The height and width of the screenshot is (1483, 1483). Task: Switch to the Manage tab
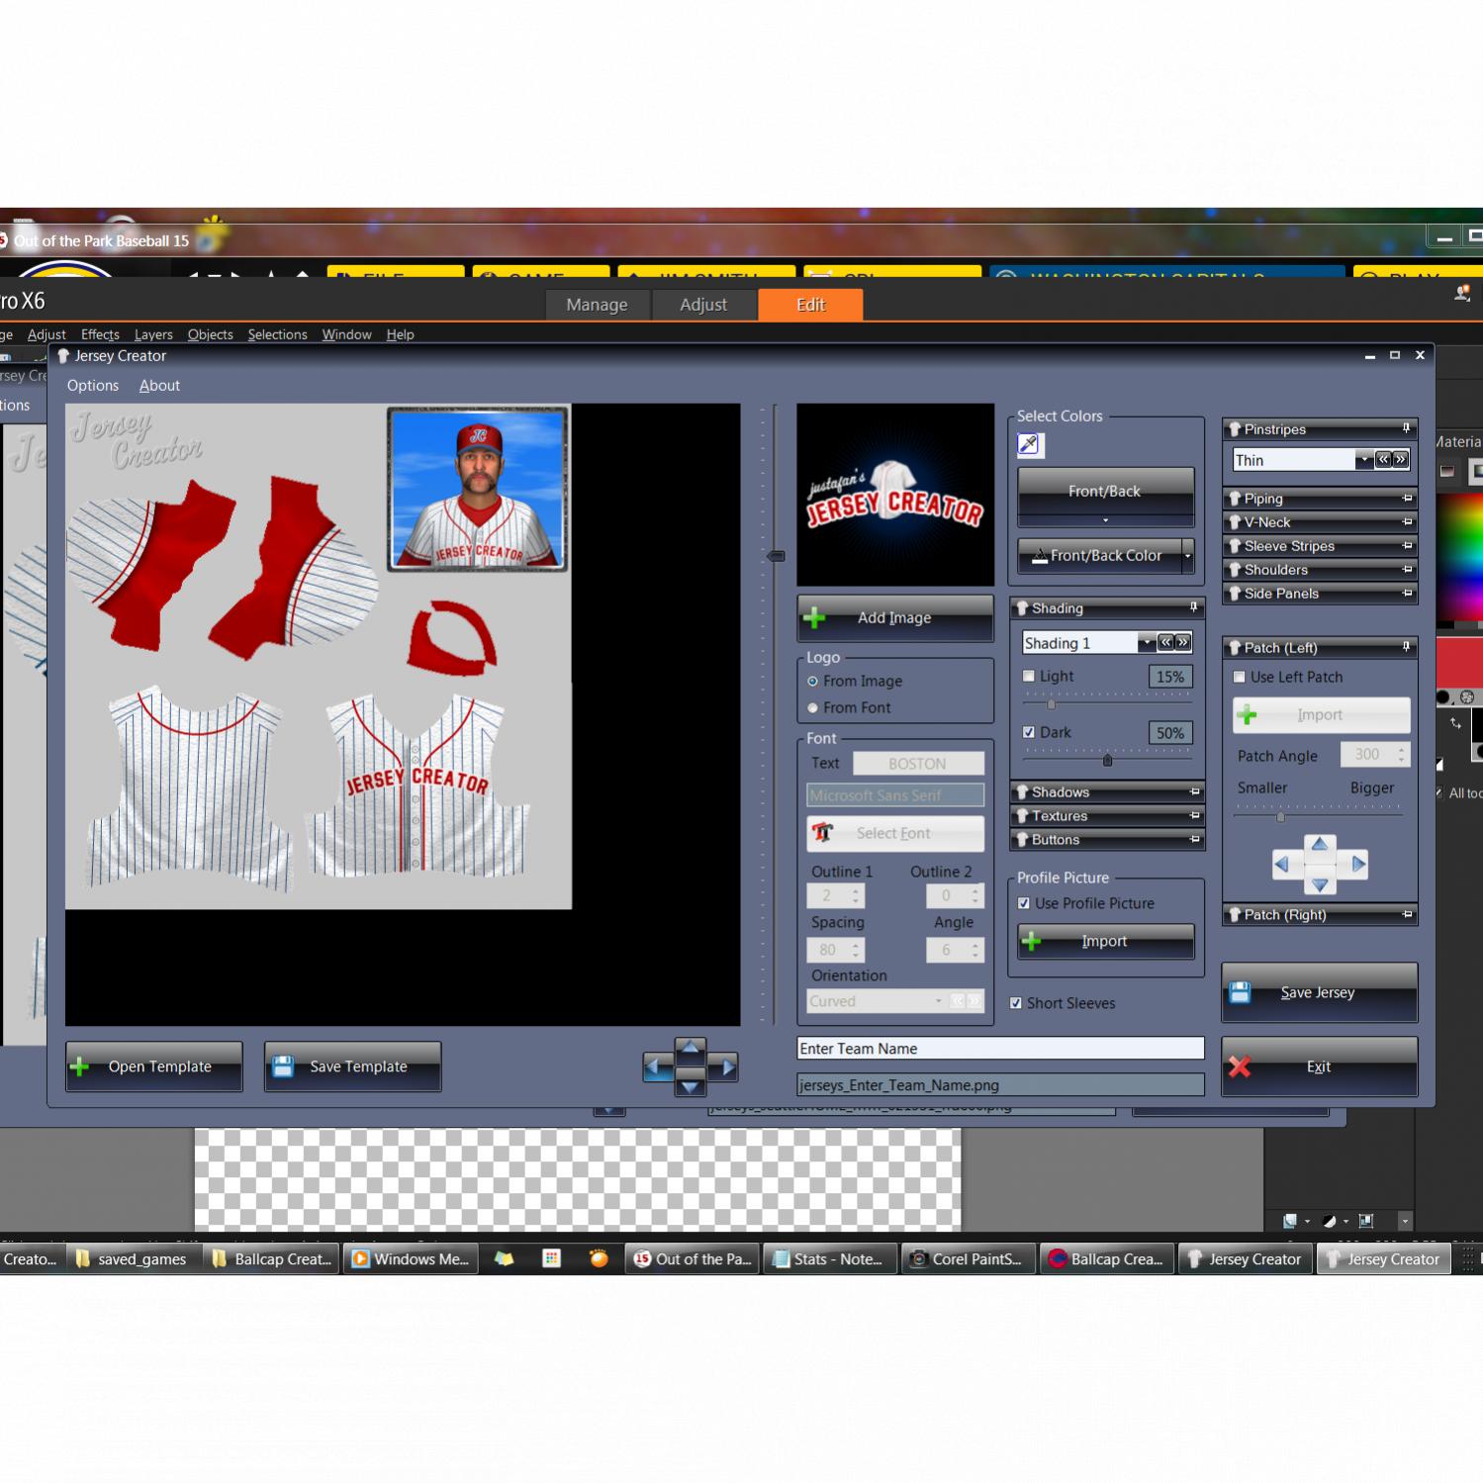click(x=597, y=305)
